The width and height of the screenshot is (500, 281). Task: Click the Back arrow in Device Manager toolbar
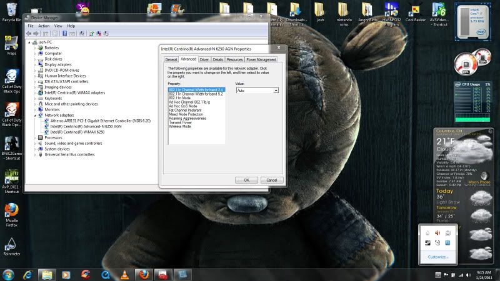coord(29,34)
